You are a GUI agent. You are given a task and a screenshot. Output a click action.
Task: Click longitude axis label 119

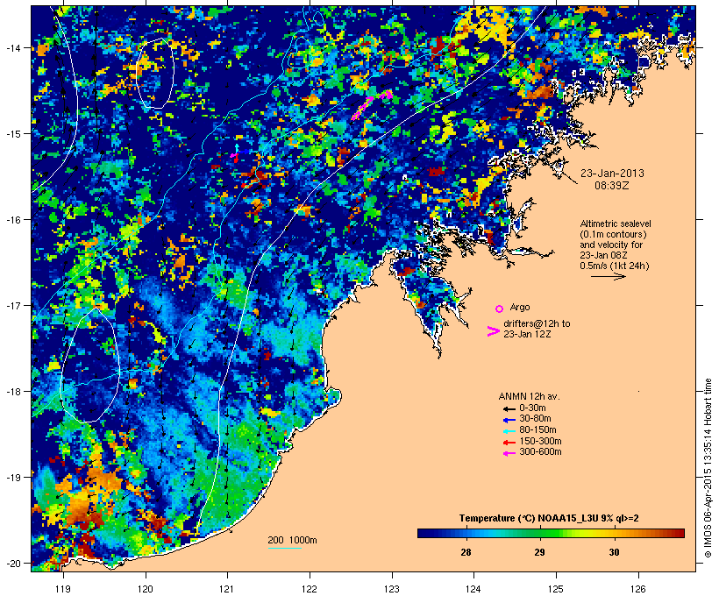pyautogui.click(x=63, y=589)
